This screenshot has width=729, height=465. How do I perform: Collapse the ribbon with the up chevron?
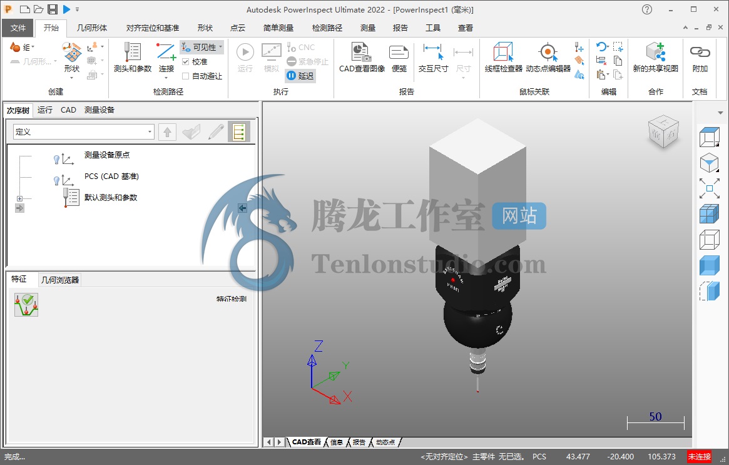click(x=685, y=28)
